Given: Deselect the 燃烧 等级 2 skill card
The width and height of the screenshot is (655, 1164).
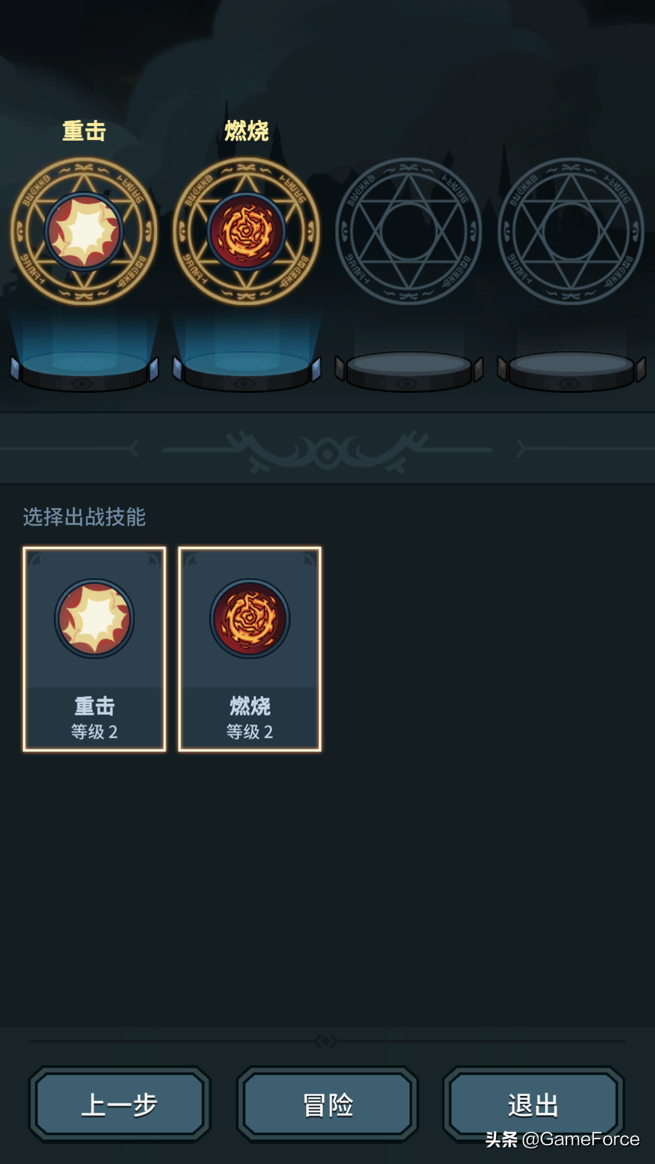Looking at the screenshot, I should [250, 649].
